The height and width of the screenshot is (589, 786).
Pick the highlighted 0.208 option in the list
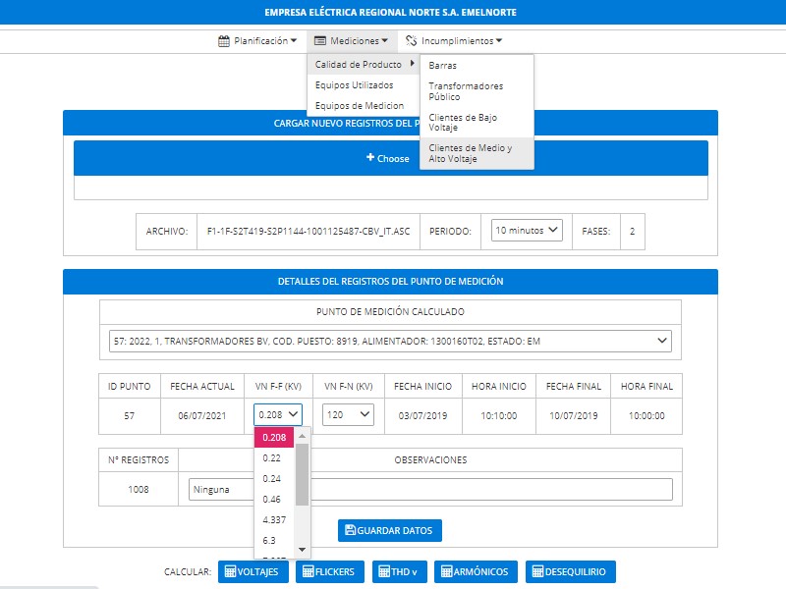[274, 437]
